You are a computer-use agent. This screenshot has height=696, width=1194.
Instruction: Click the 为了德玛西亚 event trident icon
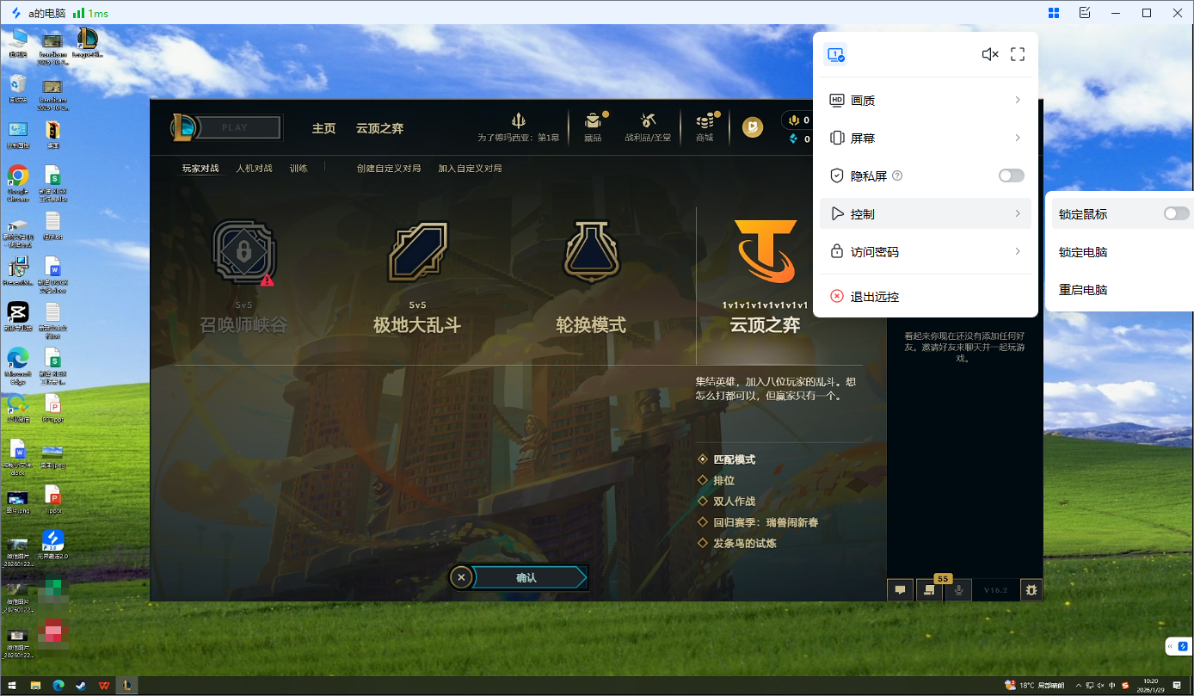(518, 120)
